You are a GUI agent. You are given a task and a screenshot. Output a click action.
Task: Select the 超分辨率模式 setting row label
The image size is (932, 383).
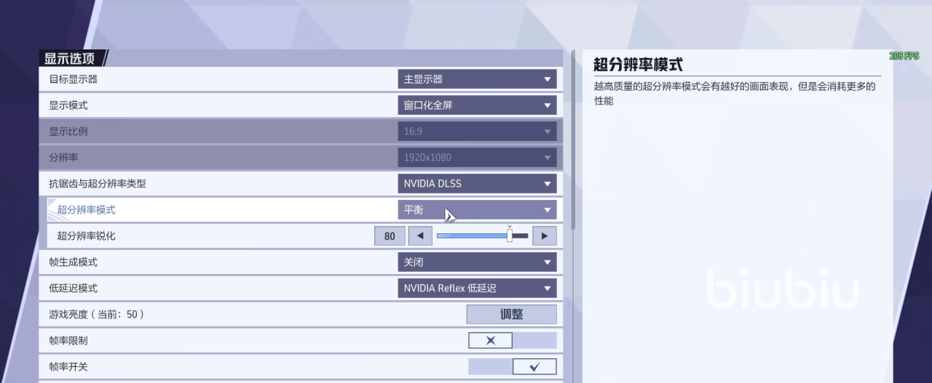[x=86, y=210]
